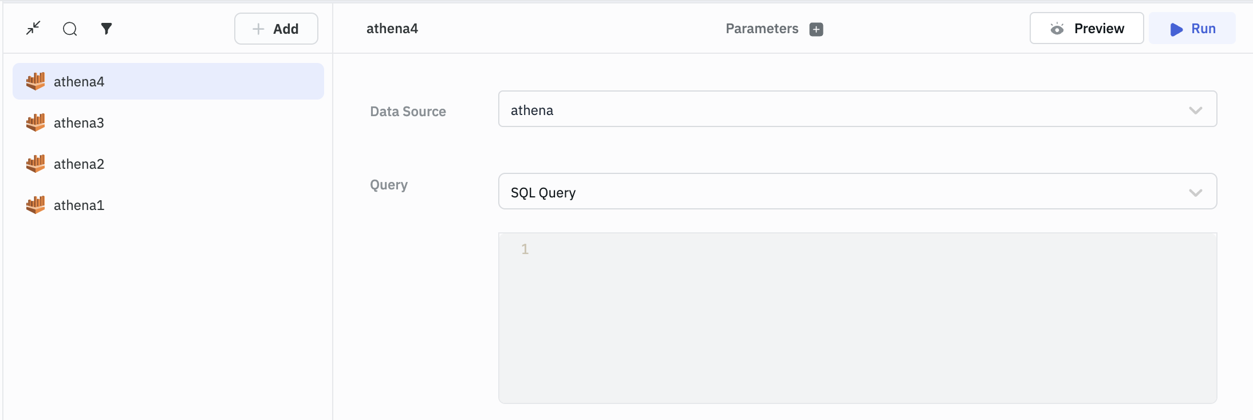Click the athena2 query's Athena icon
Image resolution: width=1253 pixels, height=420 pixels.
pyautogui.click(x=36, y=164)
